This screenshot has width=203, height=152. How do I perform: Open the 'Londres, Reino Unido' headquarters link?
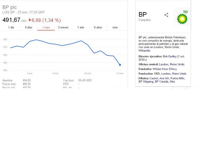click(172, 64)
